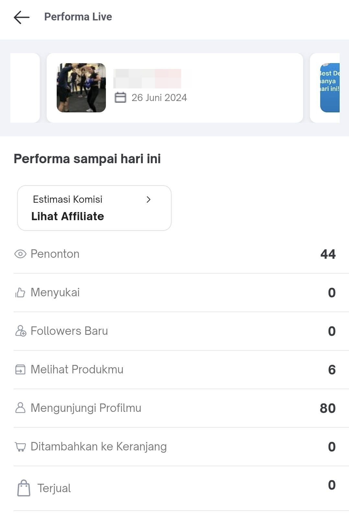Click the Ditambahkan ke Keranjang label
349x521 pixels.
click(98, 447)
